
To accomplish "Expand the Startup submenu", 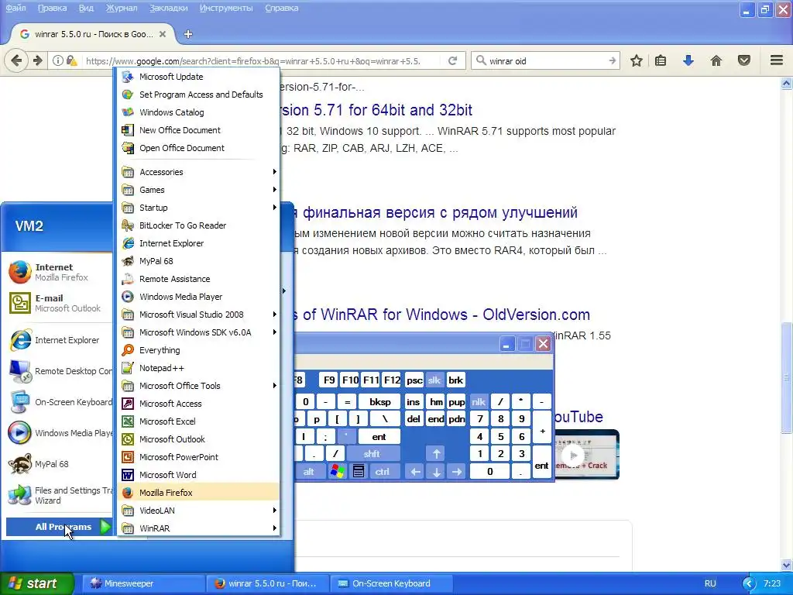I will click(x=198, y=208).
